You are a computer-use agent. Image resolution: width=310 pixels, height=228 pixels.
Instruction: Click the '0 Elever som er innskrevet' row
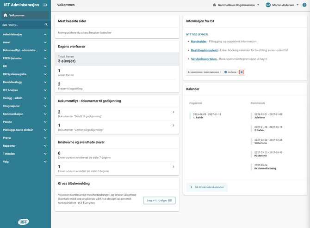[117, 155]
